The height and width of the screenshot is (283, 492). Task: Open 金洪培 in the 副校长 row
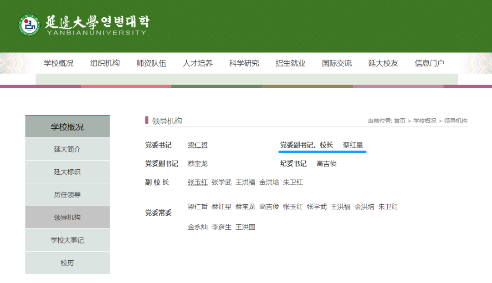(269, 182)
